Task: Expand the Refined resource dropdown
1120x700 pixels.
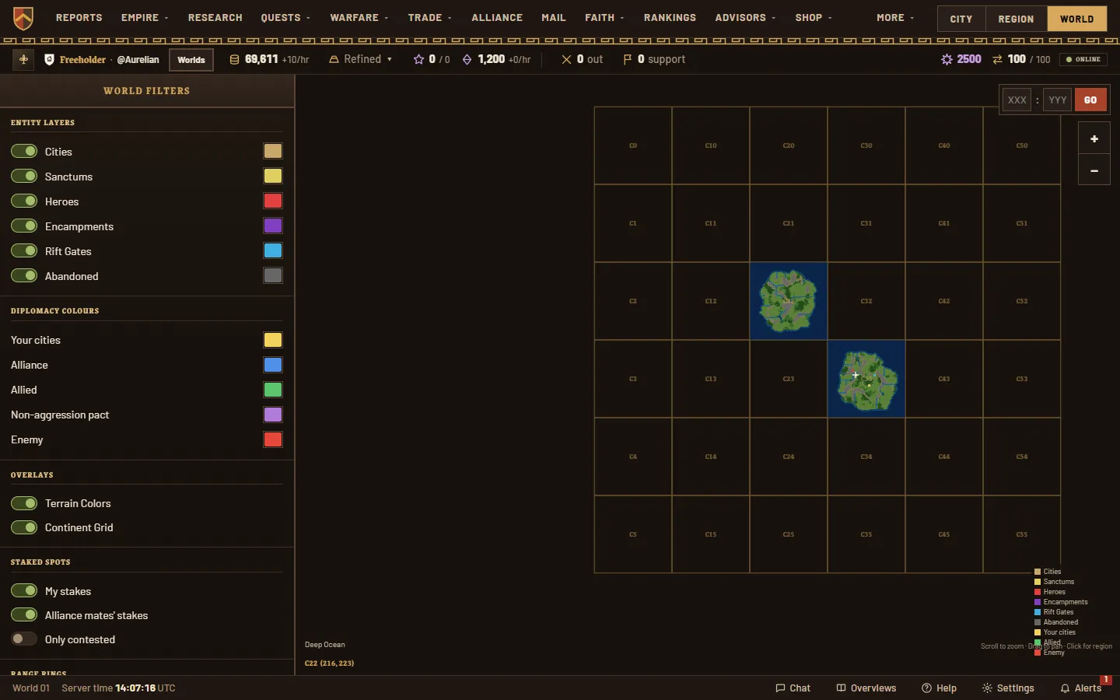Action: click(x=360, y=59)
